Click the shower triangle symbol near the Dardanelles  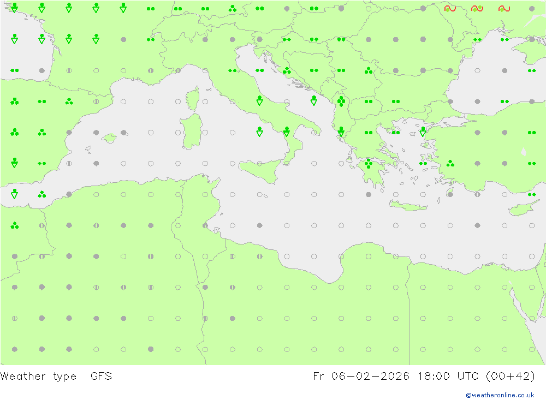point(423,132)
